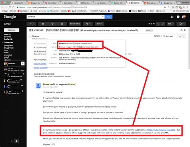Screen dimensions: 190x147
Task: Open the input tools keyboard dropdown
Action: pyautogui.click(x=170, y=24)
